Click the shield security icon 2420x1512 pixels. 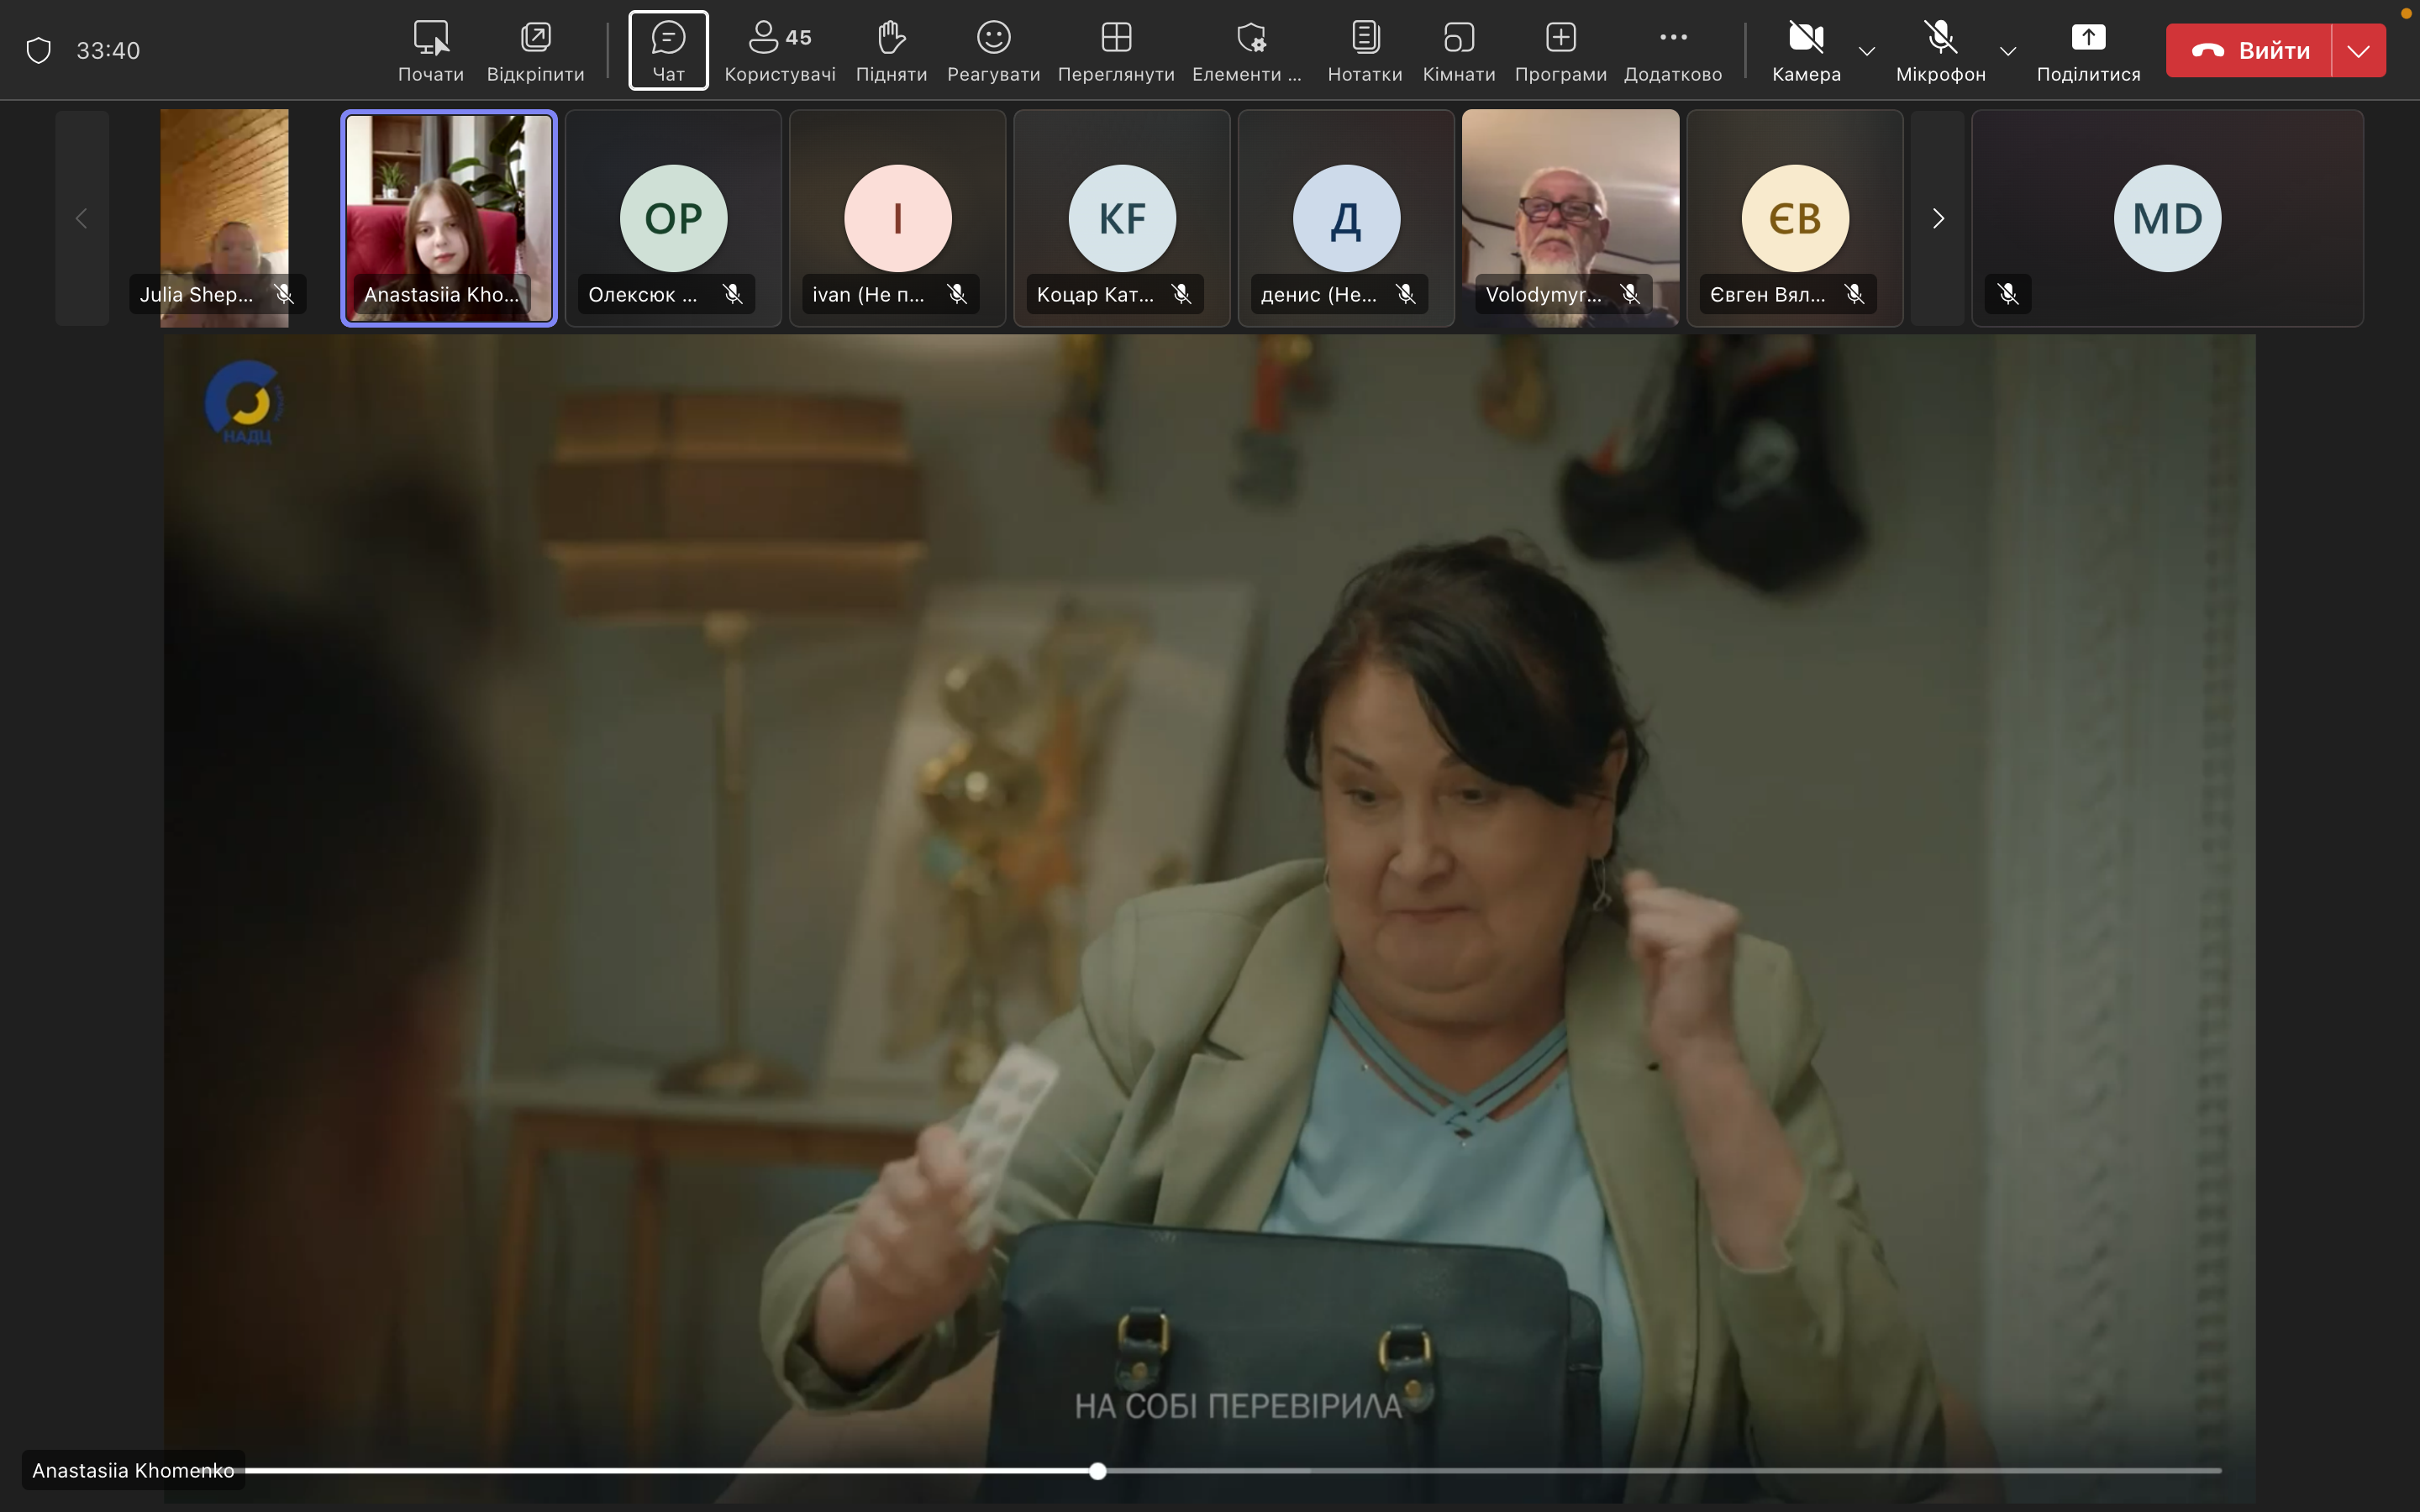click(38, 50)
